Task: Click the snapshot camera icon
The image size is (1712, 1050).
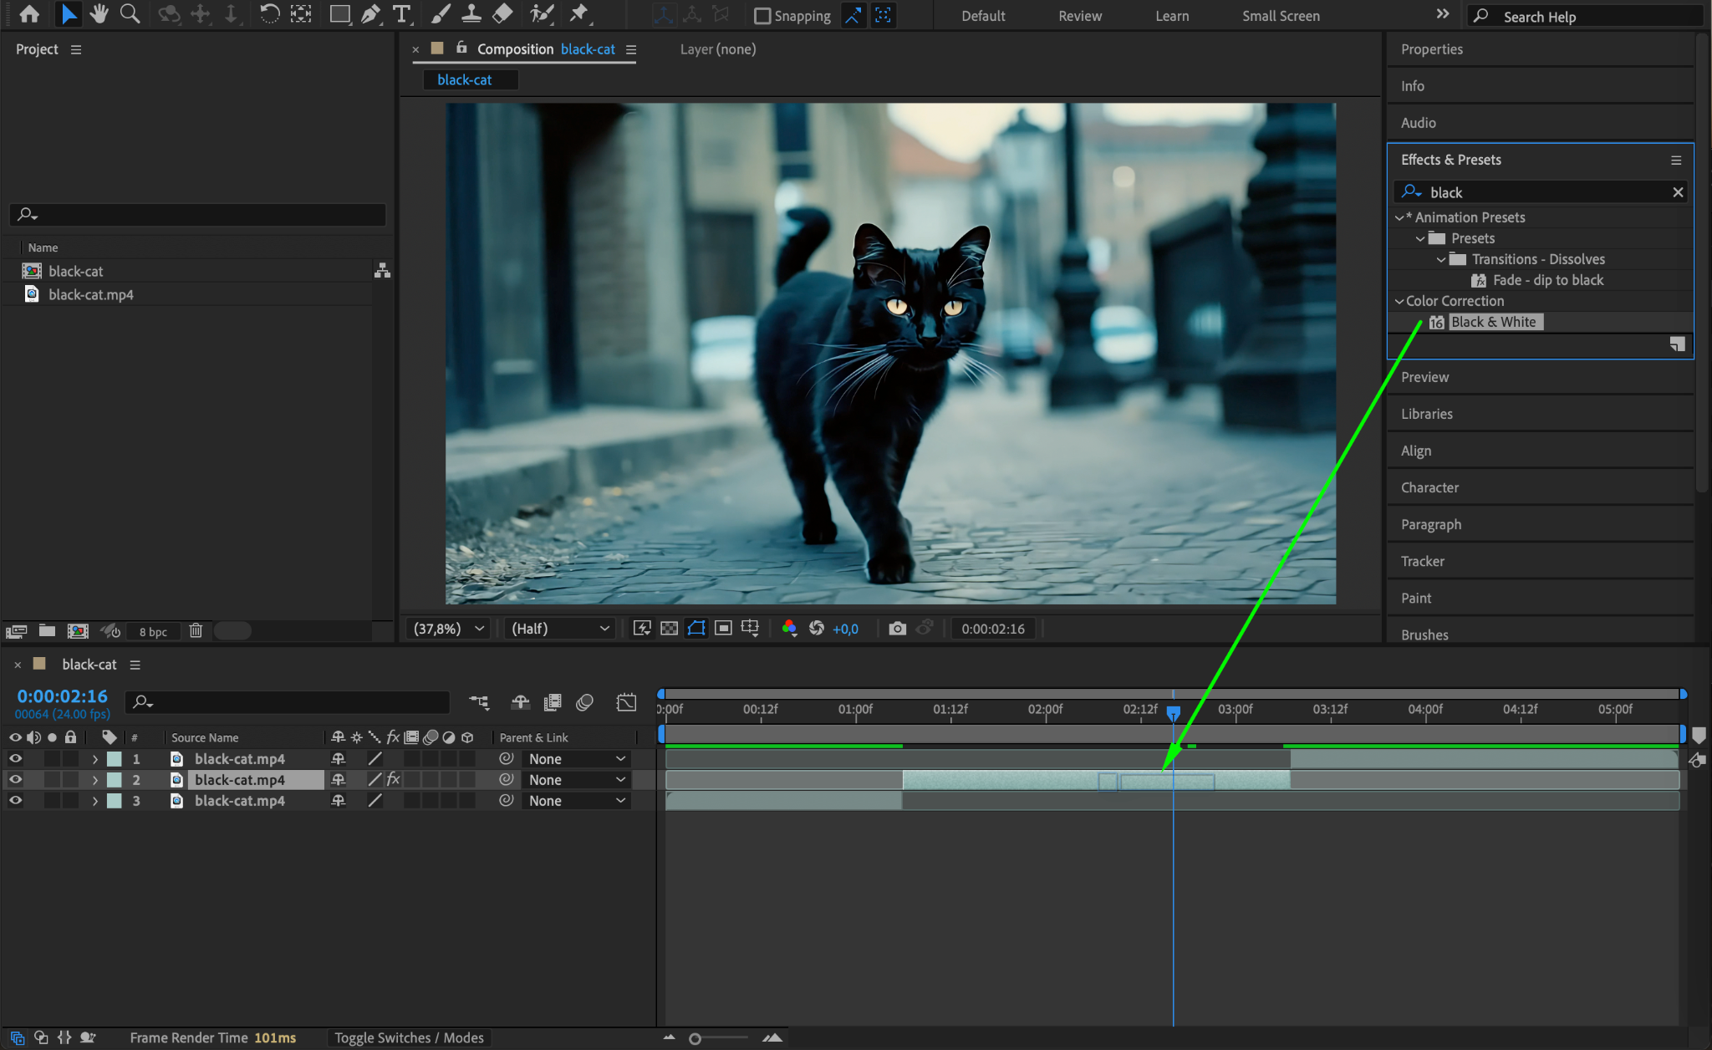Action: tap(897, 629)
